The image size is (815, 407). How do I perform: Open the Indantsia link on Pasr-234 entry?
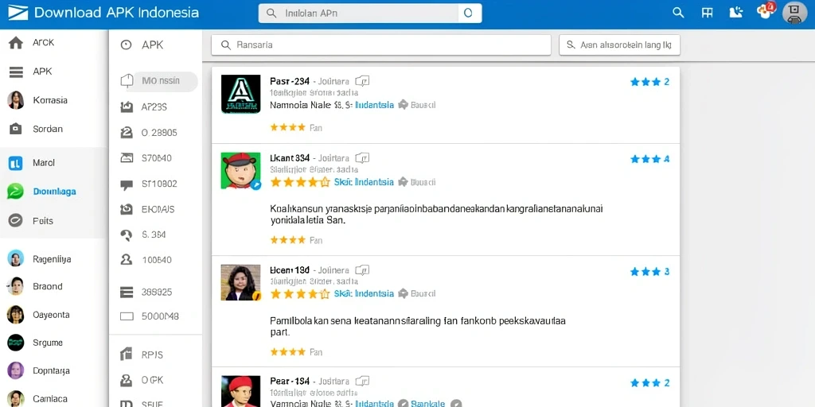[x=374, y=105]
